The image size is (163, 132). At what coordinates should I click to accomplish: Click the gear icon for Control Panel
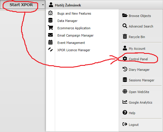click(125, 59)
